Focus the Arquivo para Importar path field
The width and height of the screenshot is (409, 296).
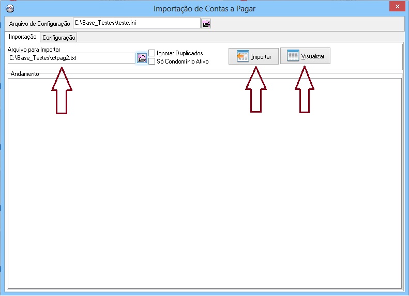71,58
